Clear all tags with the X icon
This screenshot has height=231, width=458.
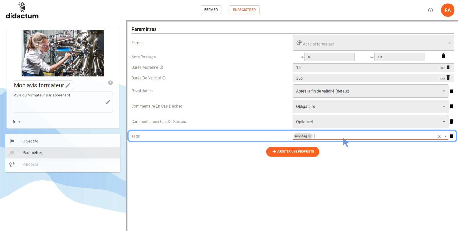pyautogui.click(x=439, y=136)
